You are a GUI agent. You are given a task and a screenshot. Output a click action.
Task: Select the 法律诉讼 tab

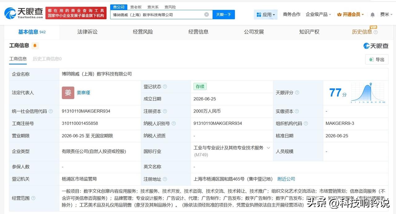tap(87, 32)
